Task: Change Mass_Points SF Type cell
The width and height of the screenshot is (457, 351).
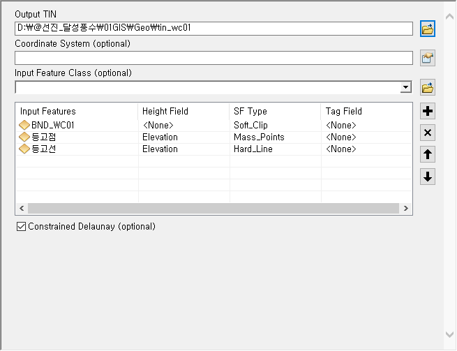Action: [259, 137]
